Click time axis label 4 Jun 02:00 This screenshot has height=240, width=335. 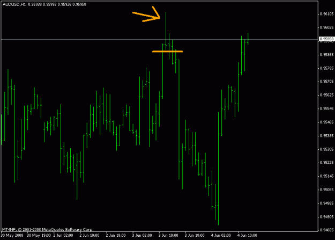[221, 236]
